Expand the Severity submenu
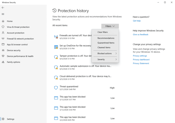 (105, 59)
